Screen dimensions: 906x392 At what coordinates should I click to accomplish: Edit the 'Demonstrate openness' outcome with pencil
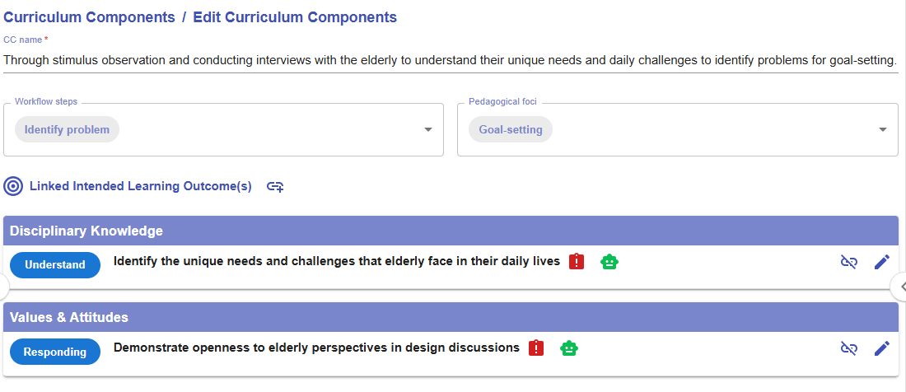(x=882, y=348)
